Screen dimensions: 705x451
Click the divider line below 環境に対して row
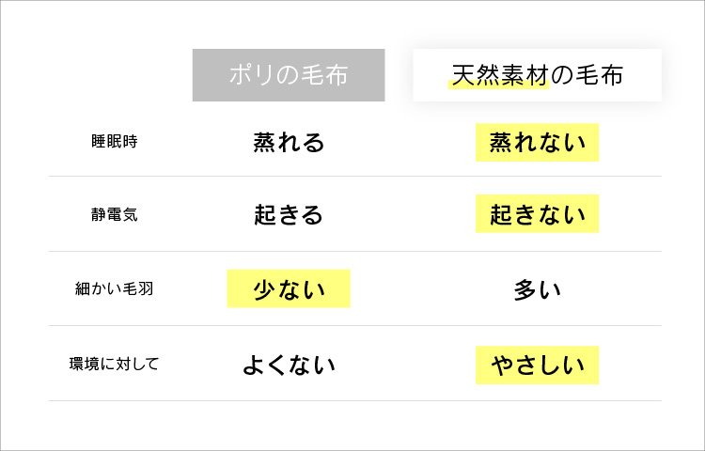pos(354,401)
